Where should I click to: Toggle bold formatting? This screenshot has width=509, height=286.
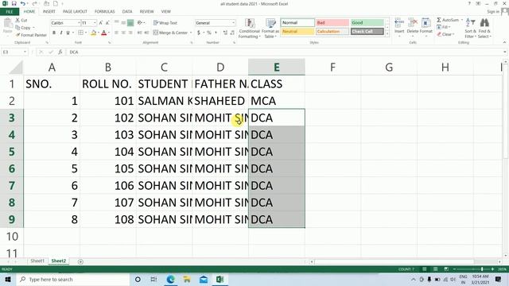[54, 33]
